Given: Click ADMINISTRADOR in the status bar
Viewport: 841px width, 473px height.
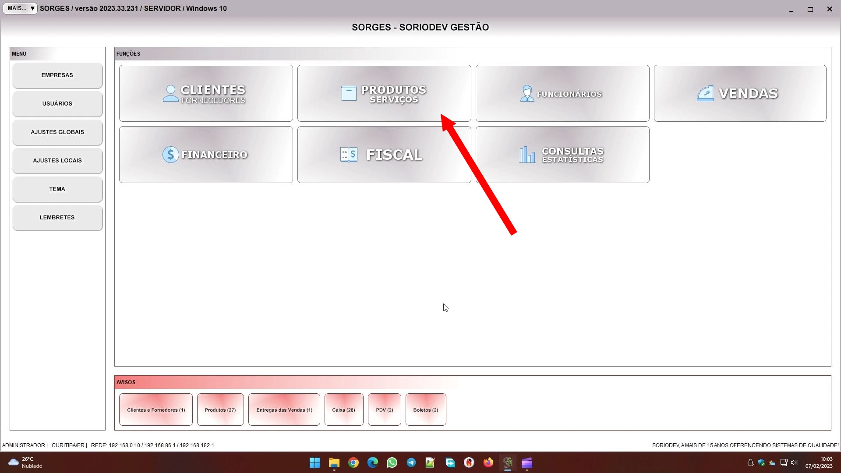Looking at the screenshot, I should coord(24,445).
